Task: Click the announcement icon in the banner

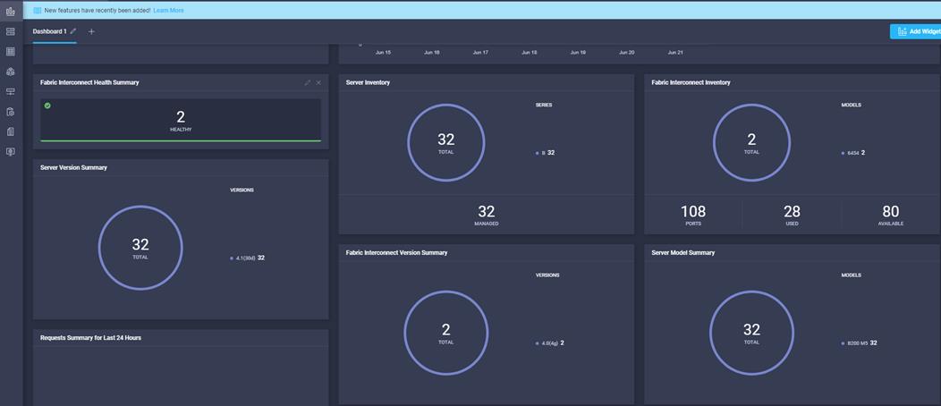Action: pos(38,10)
